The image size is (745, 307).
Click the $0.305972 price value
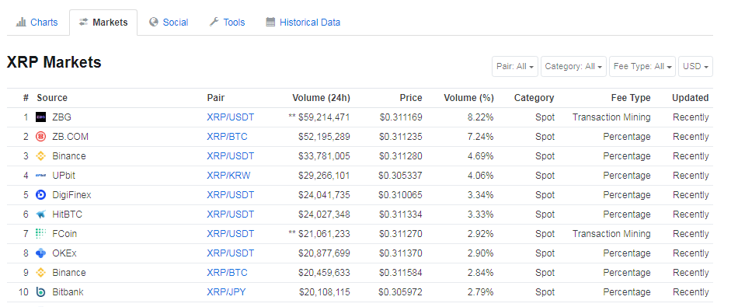[x=401, y=291]
